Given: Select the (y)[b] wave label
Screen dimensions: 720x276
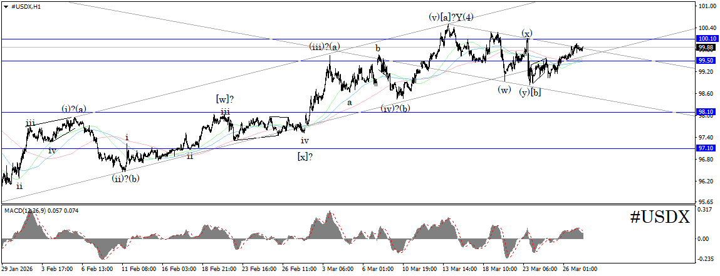Looking at the screenshot, I should pos(530,92).
